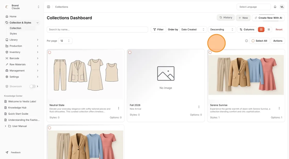The width and height of the screenshot is (289, 159).
Task: Click the History button
Action: pos(226,18)
